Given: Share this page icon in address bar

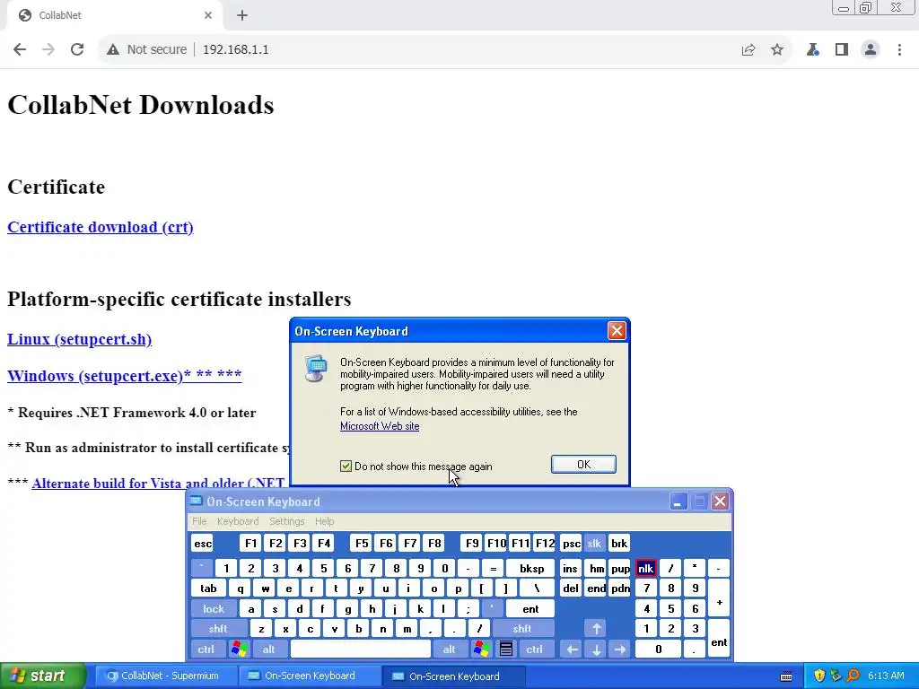Looking at the screenshot, I should tap(748, 50).
